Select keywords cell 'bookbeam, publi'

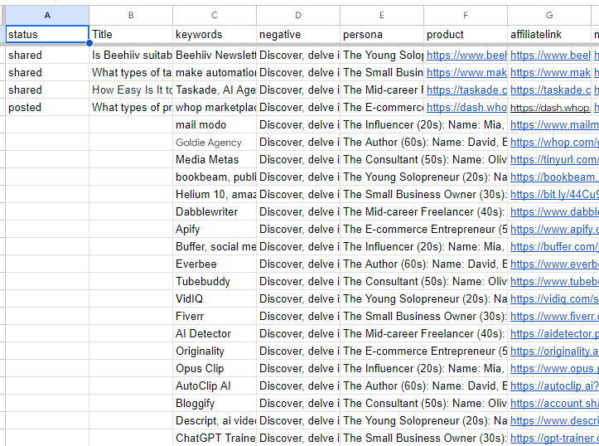point(215,177)
